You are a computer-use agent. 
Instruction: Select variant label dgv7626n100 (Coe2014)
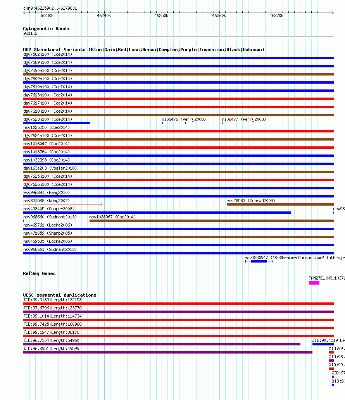pyautogui.click(x=48, y=184)
